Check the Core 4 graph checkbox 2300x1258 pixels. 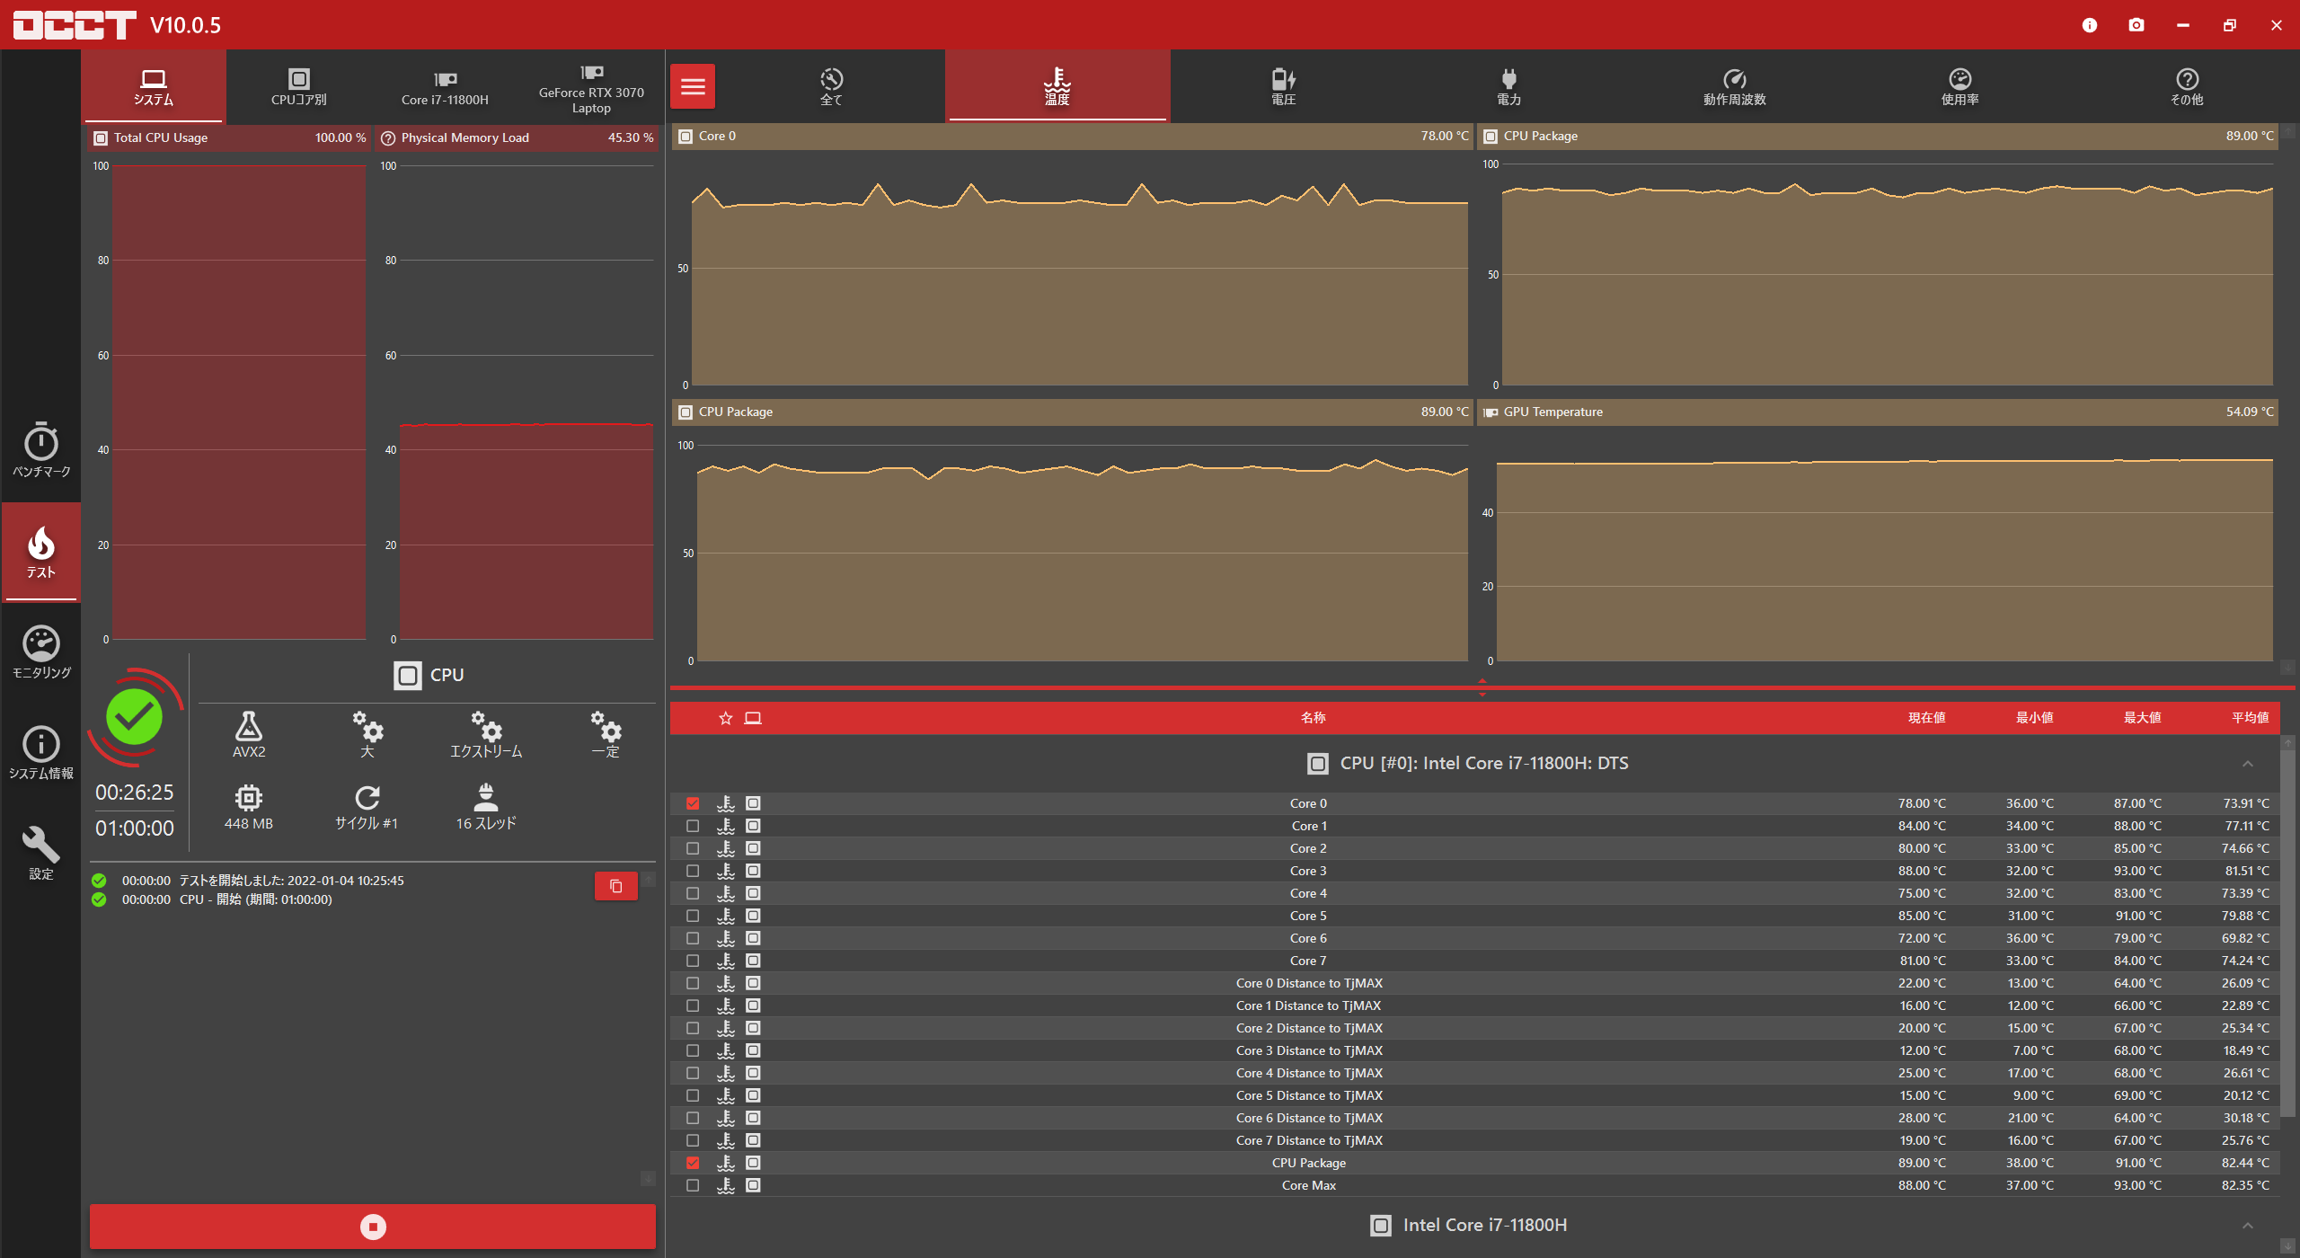point(693,893)
